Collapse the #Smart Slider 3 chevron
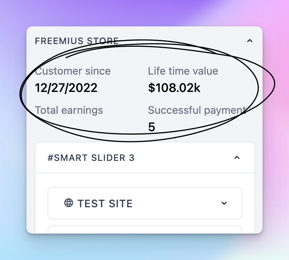 click(x=237, y=158)
